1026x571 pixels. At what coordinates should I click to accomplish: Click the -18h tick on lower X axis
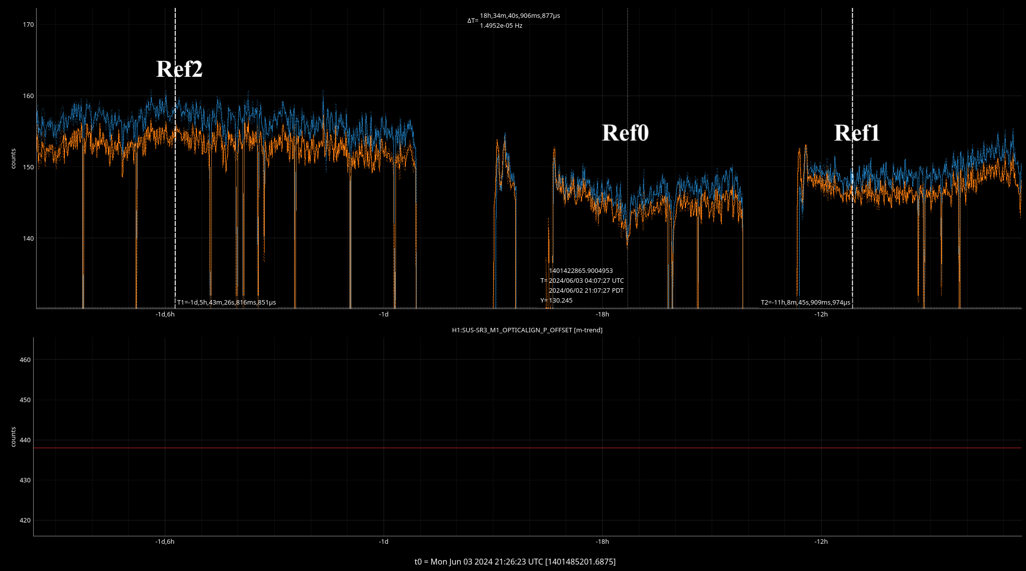602,542
